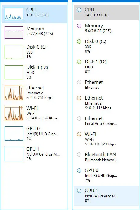Click gray circle next to first Ethernet entry

pos(79,82)
